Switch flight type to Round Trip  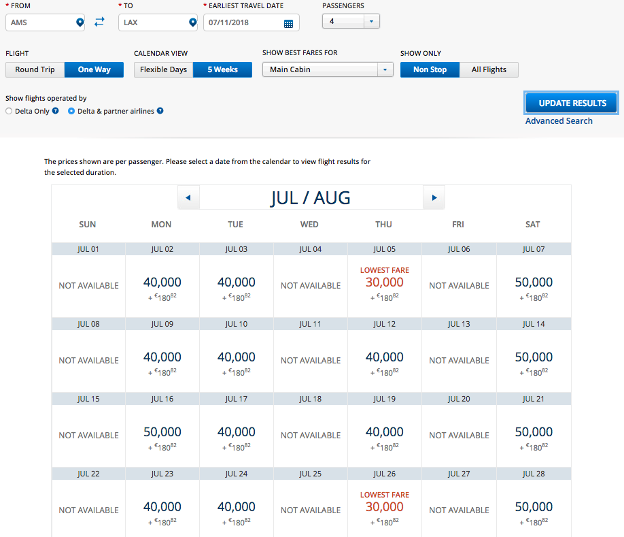click(x=35, y=69)
